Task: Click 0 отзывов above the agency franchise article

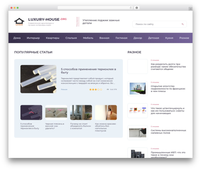Action: point(155,82)
